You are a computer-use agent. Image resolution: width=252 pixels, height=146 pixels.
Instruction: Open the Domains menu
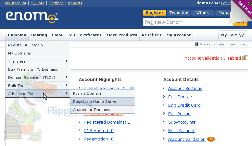[17, 35]
